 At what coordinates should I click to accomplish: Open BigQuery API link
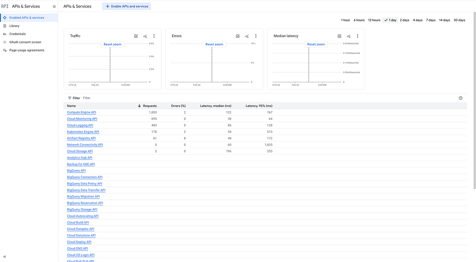coord(76,171)
